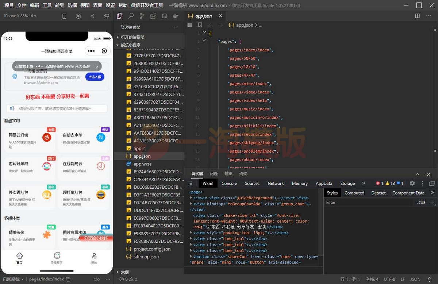The width and height of the screenshot is (438, 284).
Task: Click the split editor icon
Action: 418,16
